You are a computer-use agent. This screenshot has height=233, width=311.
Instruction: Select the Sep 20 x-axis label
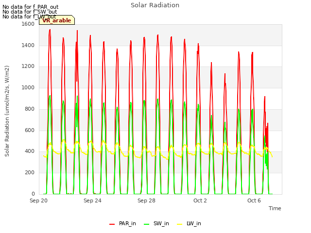(x=39, y=200)
